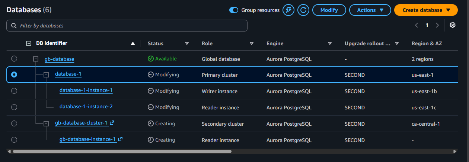Open gb-database link
Viewport: 469px width, 162px height.
[x=59, y=59]
